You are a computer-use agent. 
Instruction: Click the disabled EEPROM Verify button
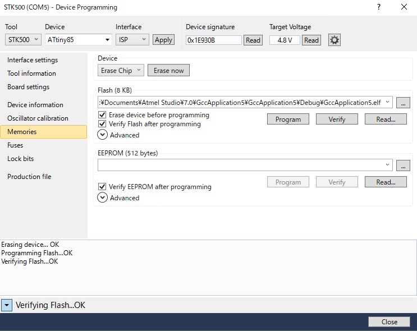tap(337, 182)
